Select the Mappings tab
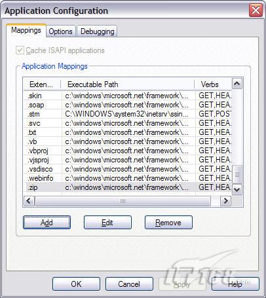 26,30
